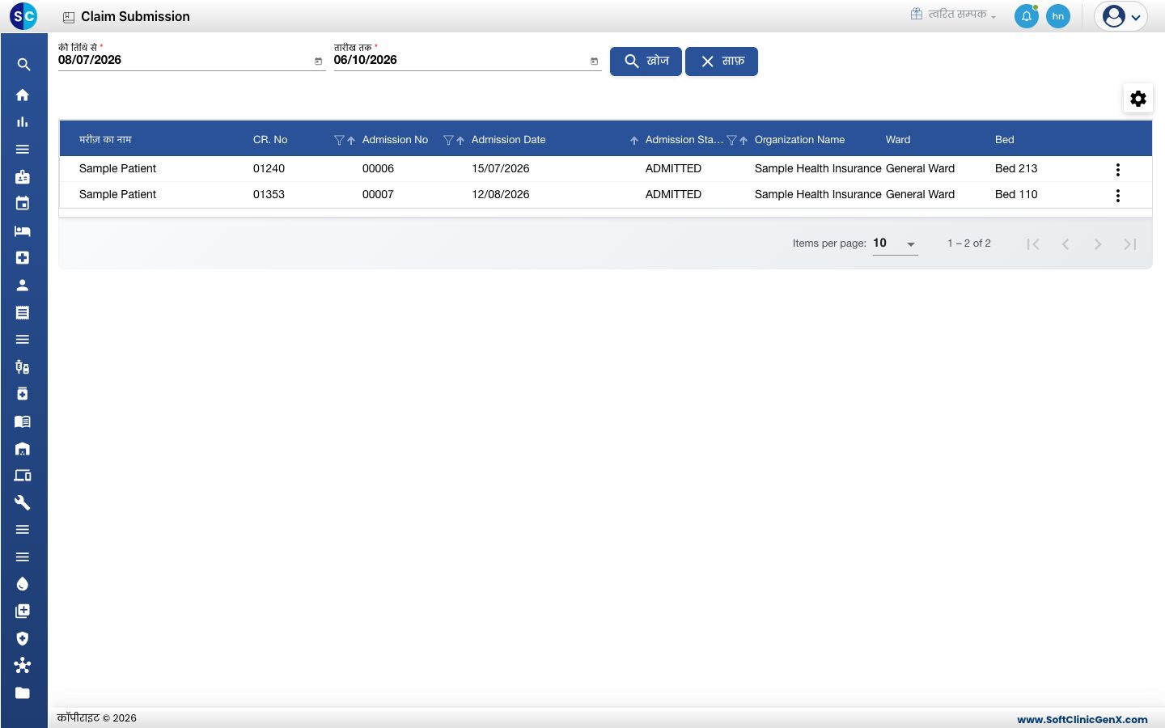Open the bar chart dashboard icon

tap(23, 122)
